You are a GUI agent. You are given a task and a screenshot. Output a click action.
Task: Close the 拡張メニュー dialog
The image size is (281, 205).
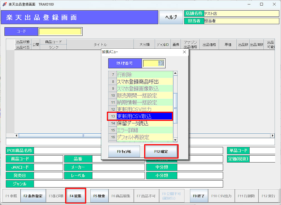click(184, 52)
